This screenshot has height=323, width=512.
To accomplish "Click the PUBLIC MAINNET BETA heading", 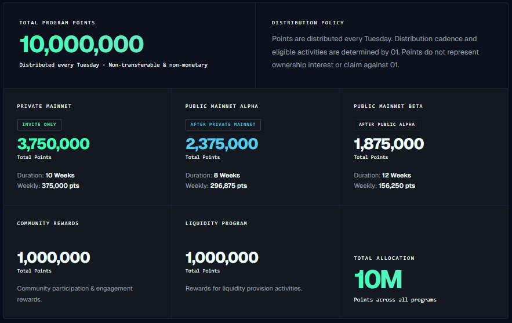I will [388, 106].
